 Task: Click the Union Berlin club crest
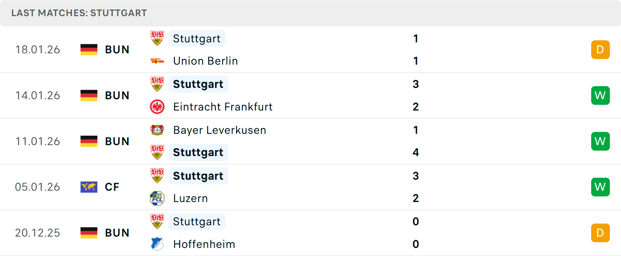coord(157,61)
